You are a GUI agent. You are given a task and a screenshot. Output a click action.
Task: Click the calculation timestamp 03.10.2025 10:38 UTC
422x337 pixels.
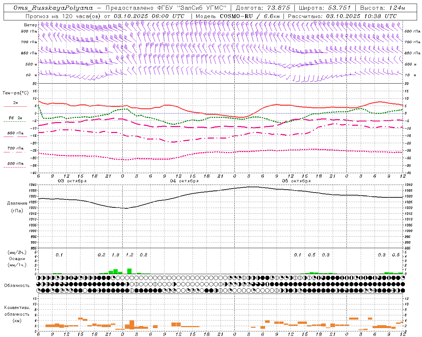[x=361, y=16]
